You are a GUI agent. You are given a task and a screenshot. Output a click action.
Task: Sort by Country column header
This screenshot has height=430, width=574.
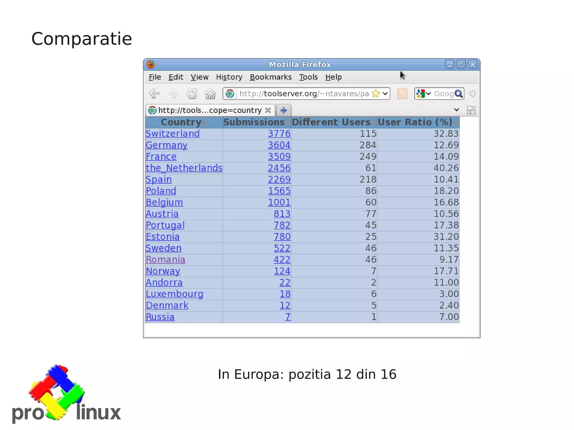pos(184,122)
